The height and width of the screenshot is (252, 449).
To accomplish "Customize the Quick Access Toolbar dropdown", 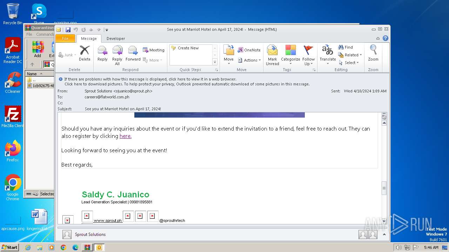I will pos(107,30).
